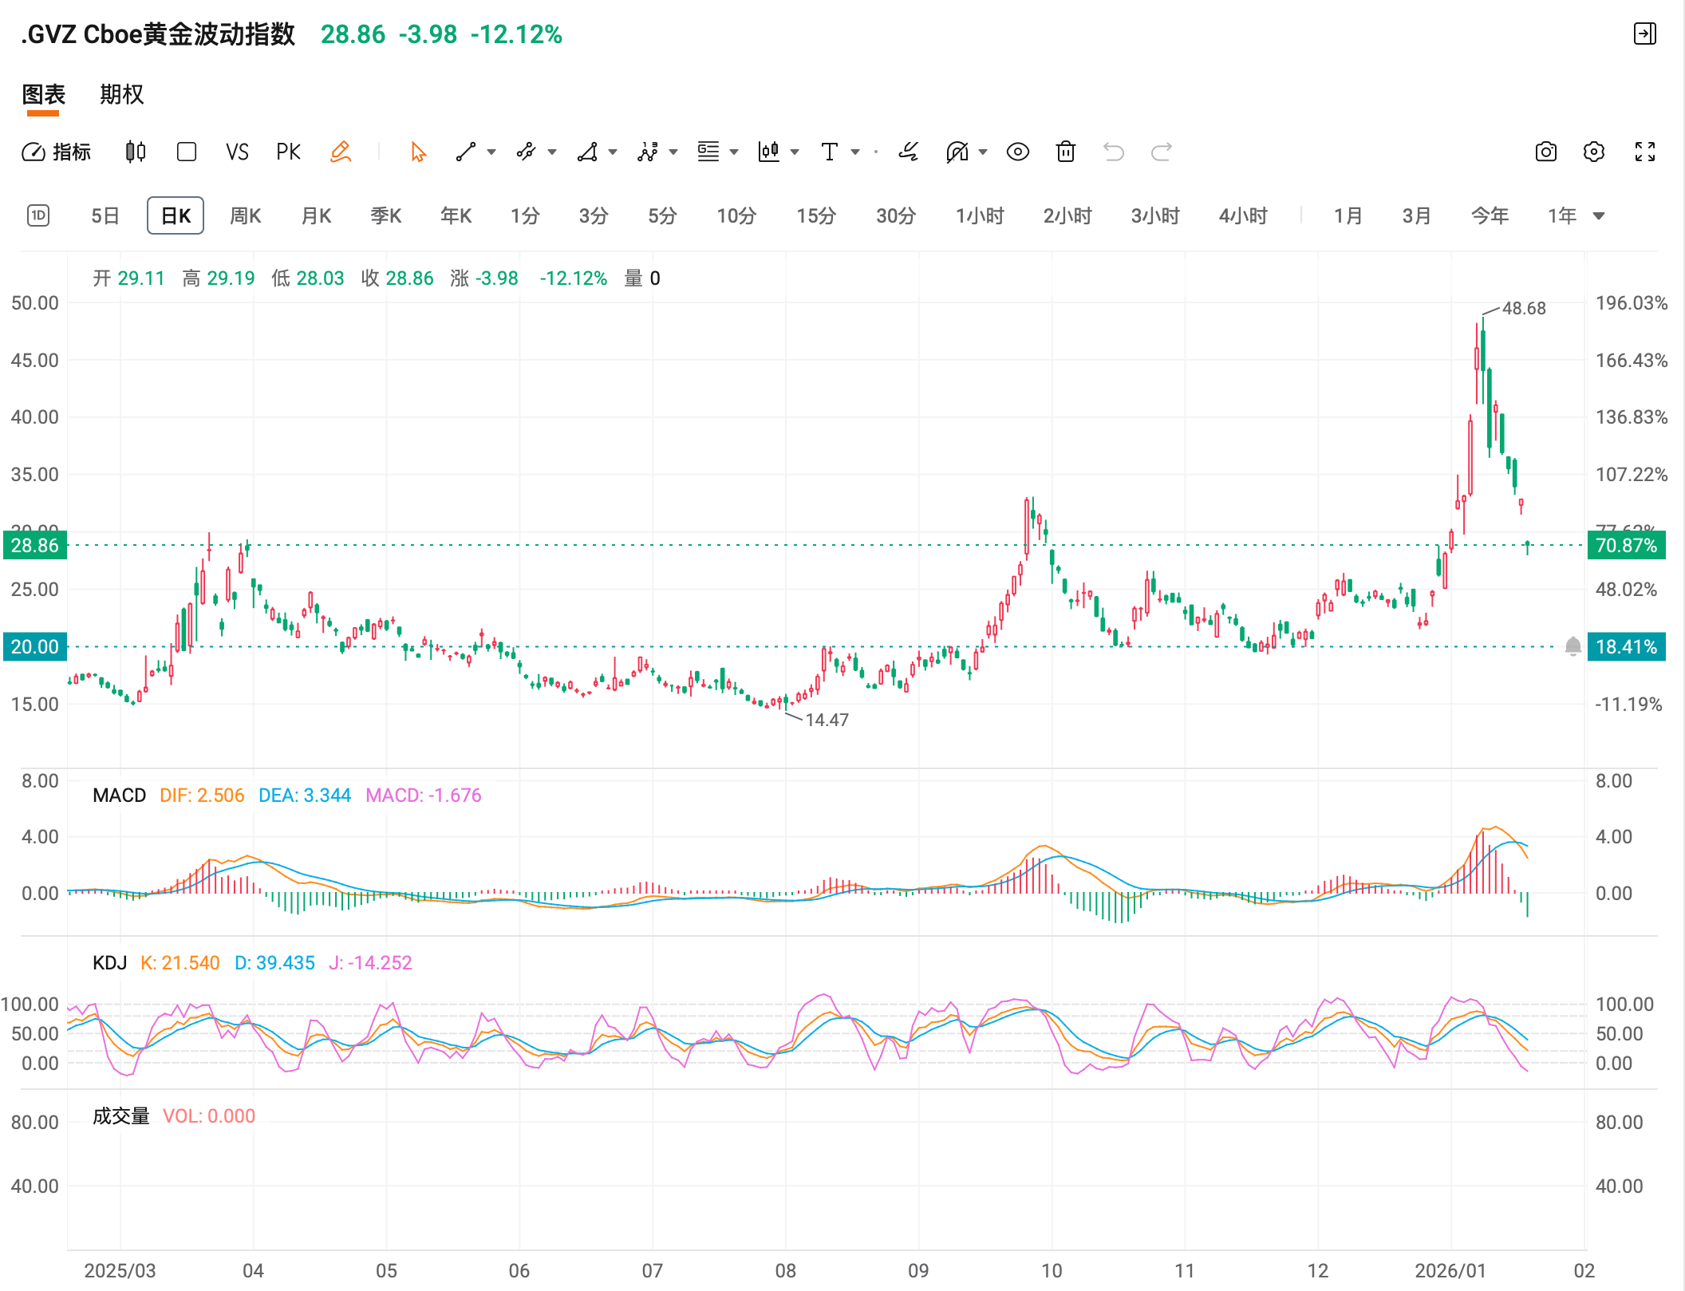The height and width of the screenshot is (1291, 1685).
Task: Select the cursor pointer tool
Action: click(418, 152)
